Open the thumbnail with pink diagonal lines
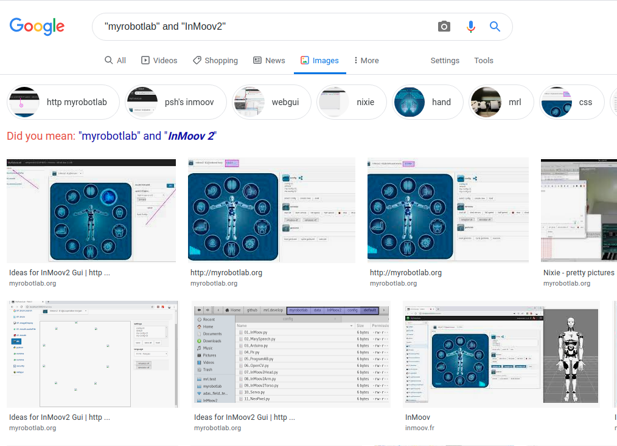617x446 pixels. click(x=91, y=211)
